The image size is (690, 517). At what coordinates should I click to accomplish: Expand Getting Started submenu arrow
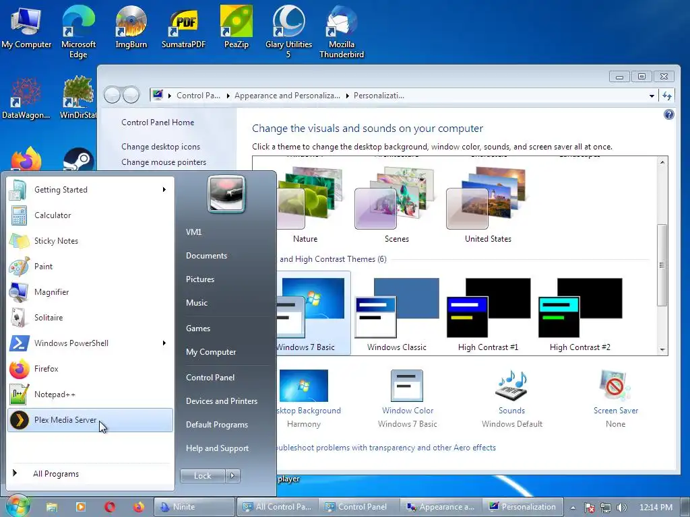[164, 189]
